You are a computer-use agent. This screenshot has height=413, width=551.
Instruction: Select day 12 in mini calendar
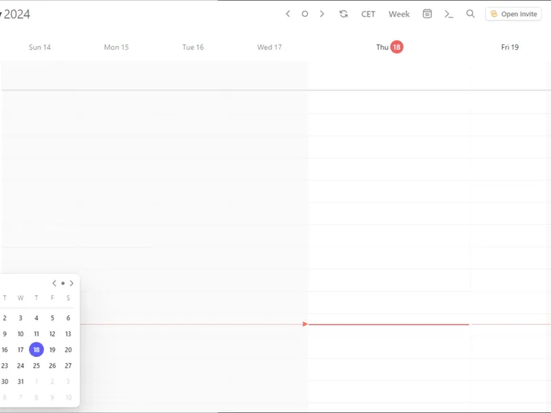[52, 334]
